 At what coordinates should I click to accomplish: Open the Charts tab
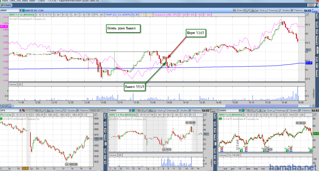(6, 5)
